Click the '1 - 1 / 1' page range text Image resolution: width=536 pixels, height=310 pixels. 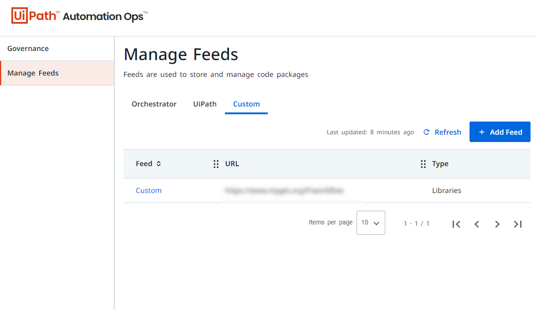tap(416, 224)
